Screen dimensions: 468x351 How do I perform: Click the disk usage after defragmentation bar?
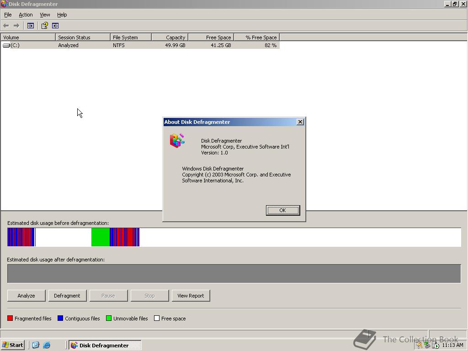(234, 273)
